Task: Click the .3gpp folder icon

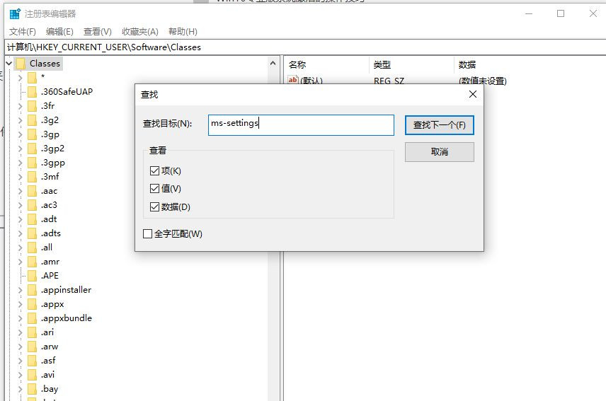Action: coord(33,163)
